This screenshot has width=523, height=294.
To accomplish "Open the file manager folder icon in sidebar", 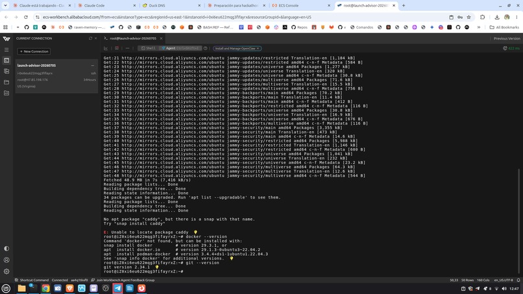I will click(6, 82).
